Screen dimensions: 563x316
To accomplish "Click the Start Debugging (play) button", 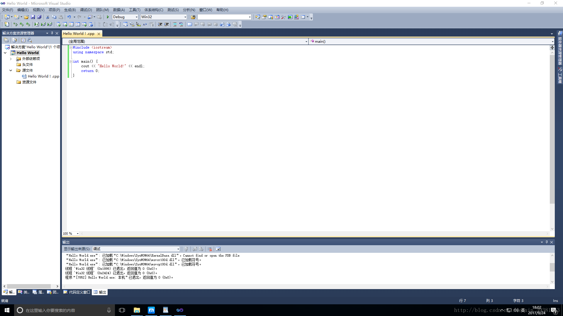I will coord(108,17).
